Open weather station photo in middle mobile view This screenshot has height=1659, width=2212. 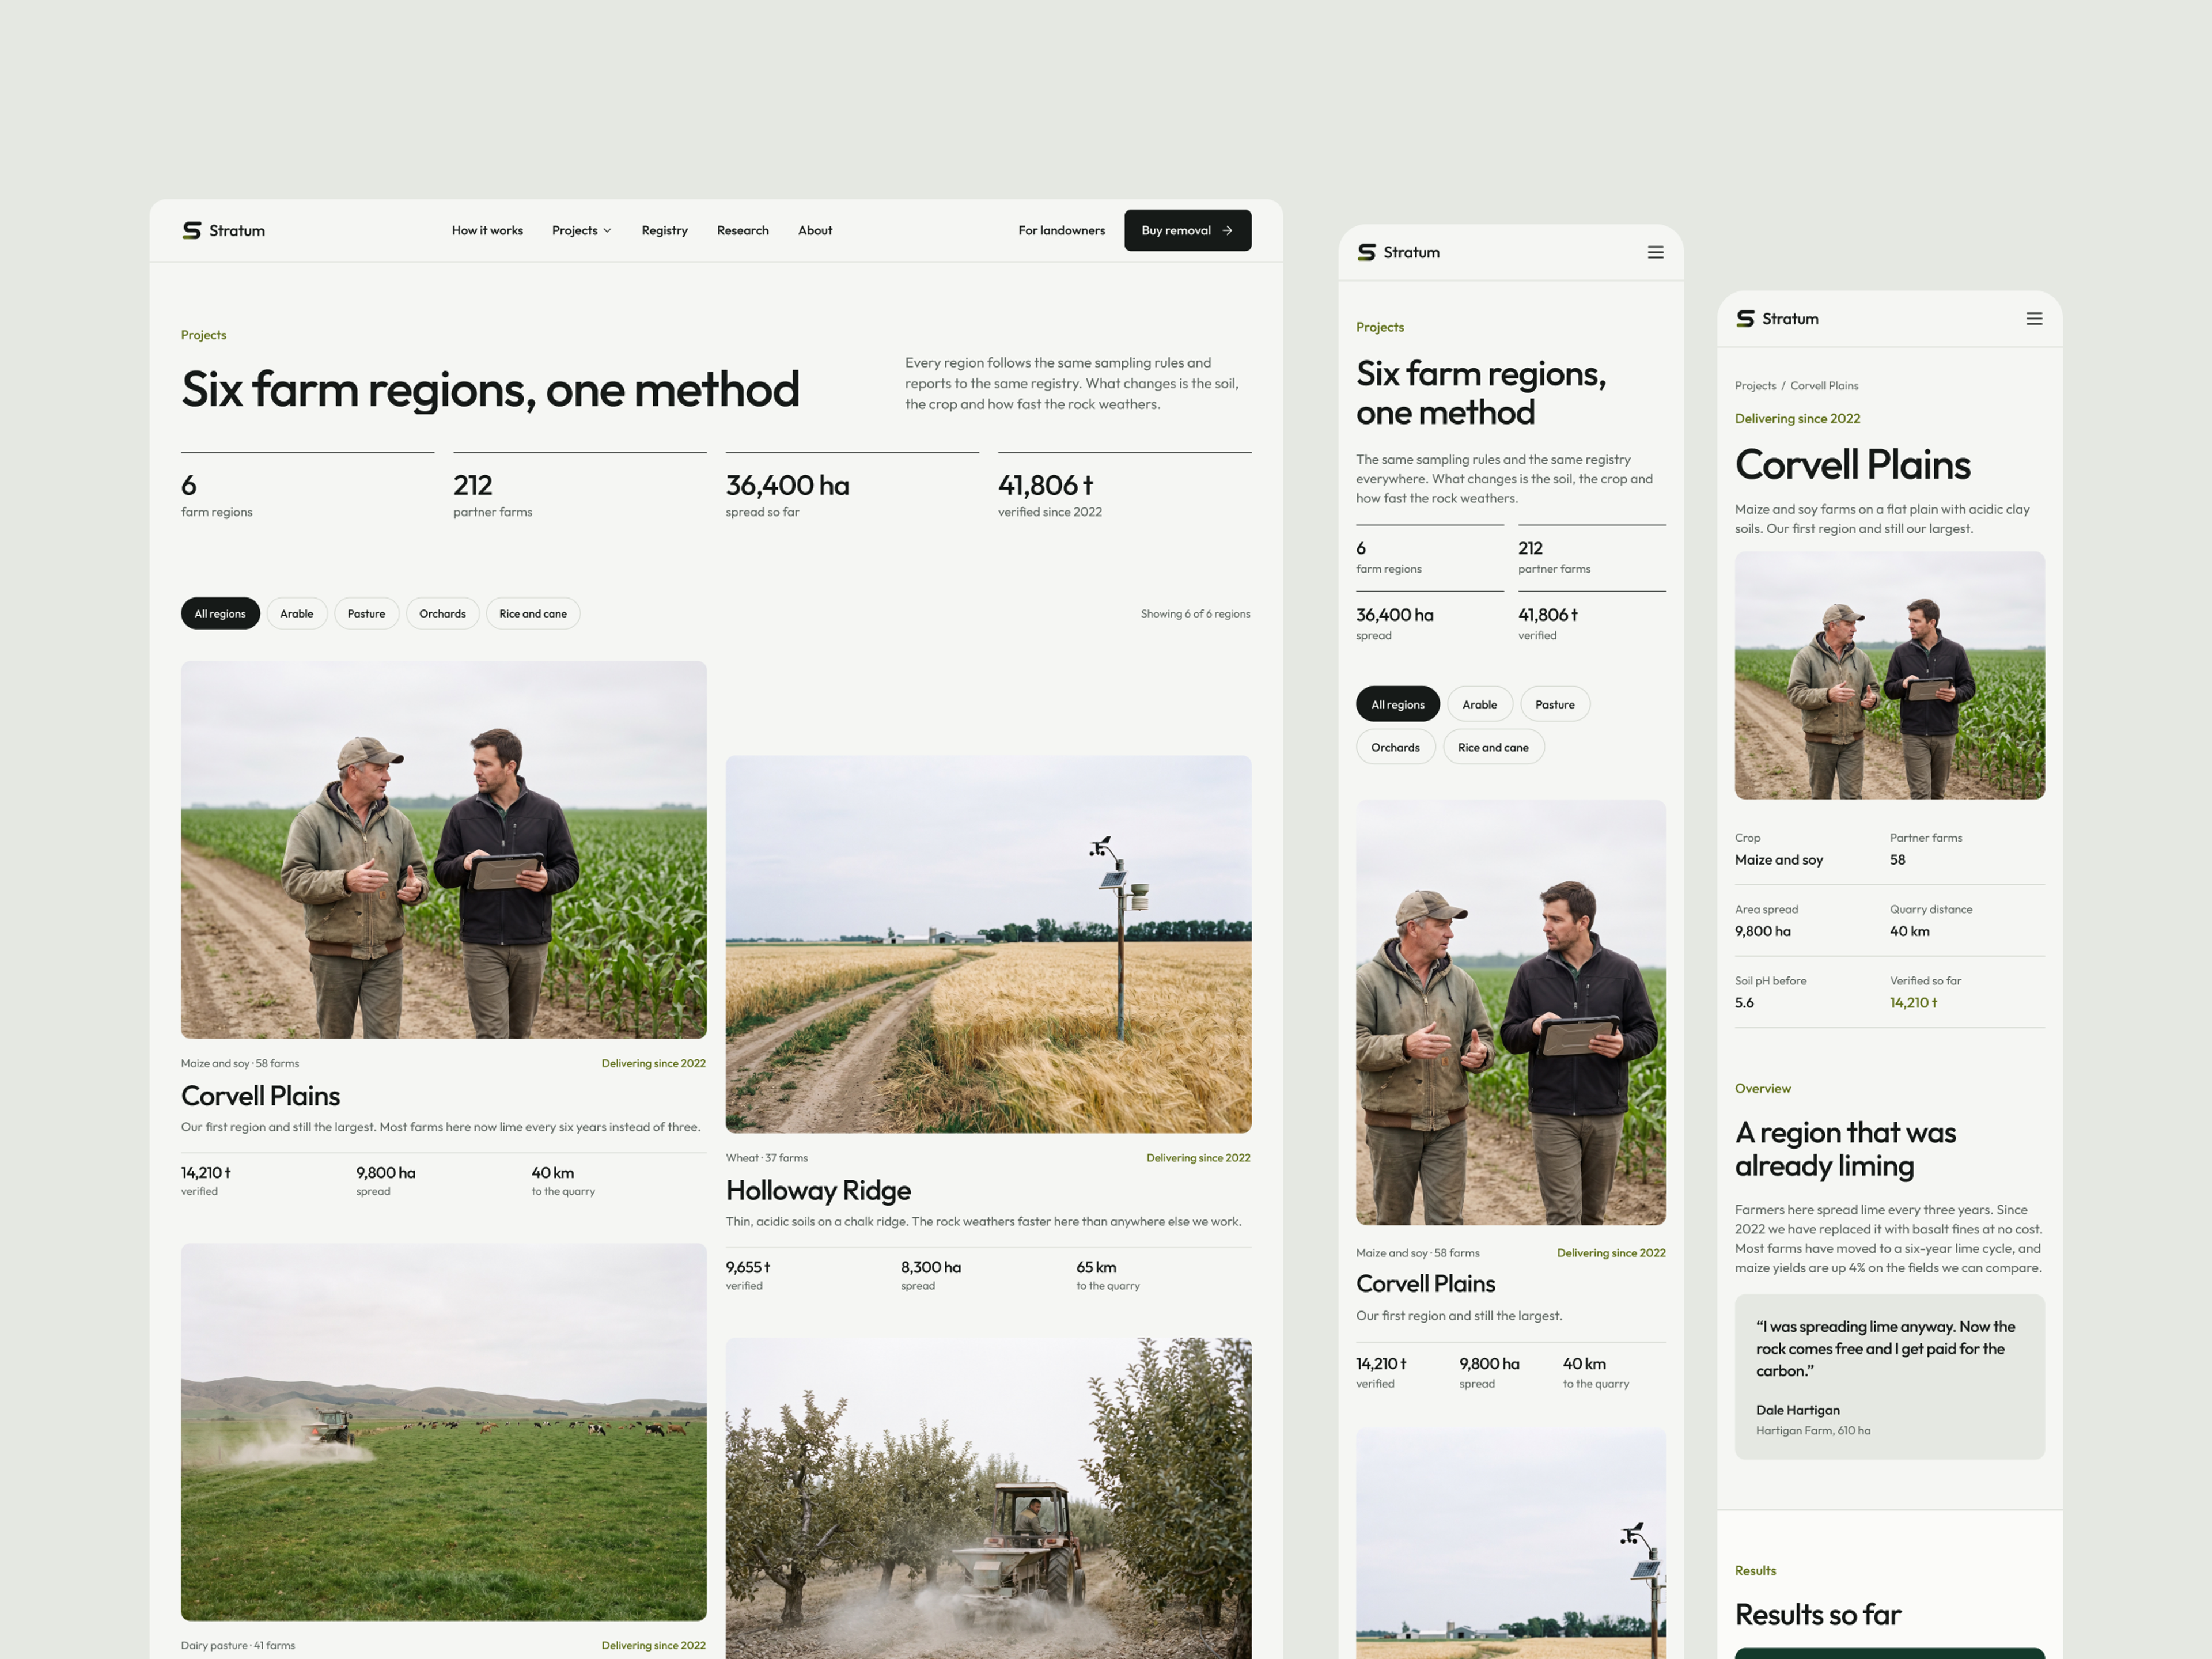coord(1511,1544)
